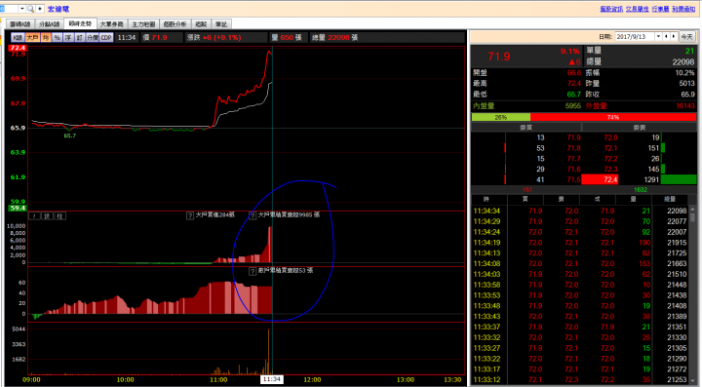Switch to the 分點K線 tab
This screenshot has width=702, height=387.
point(50,24)
